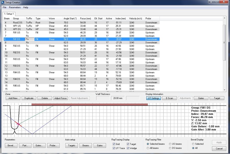Viewport: 230px width, 154px height.
Task: Click the Add New zone button
Action: 13,98
